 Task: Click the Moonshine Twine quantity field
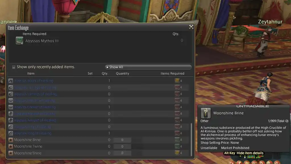(122, 146)
